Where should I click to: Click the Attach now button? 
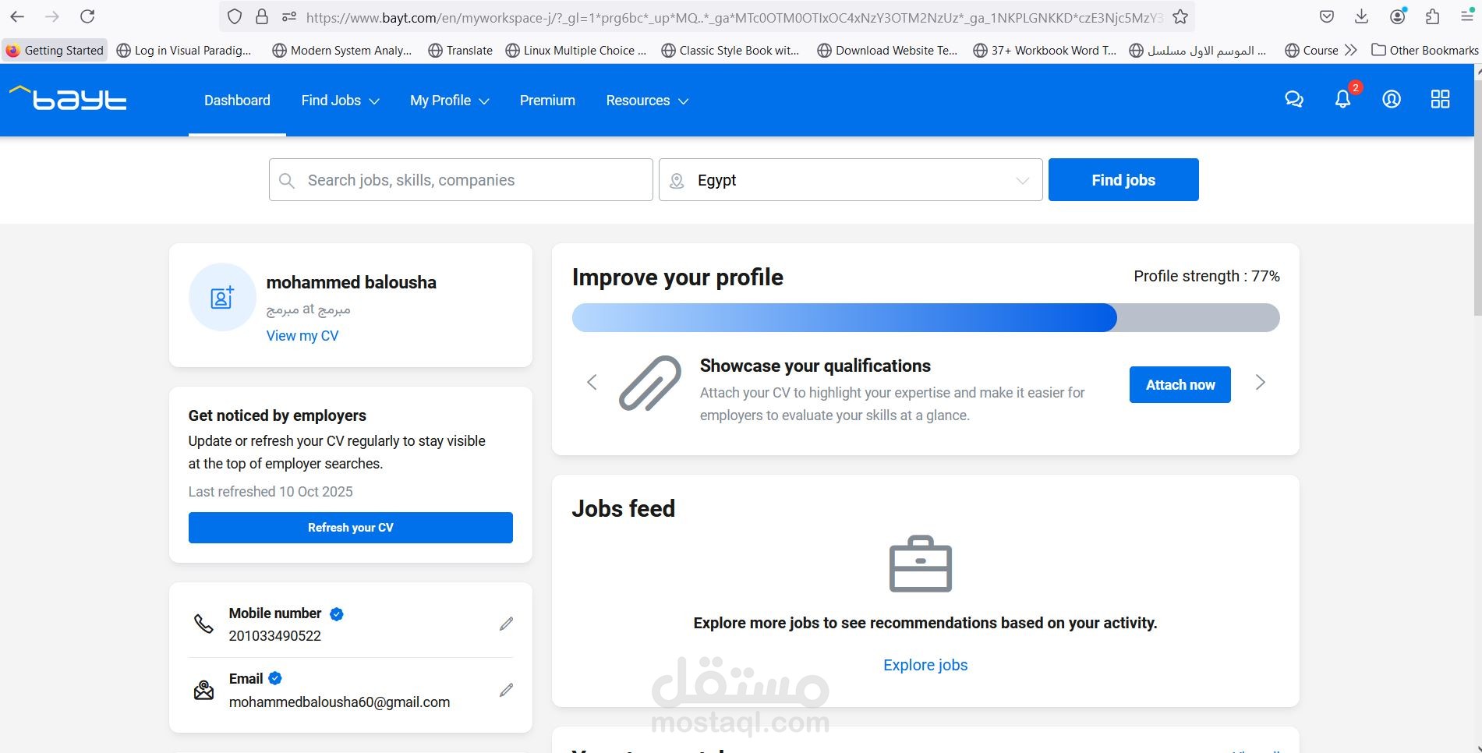click(1180, 384)
